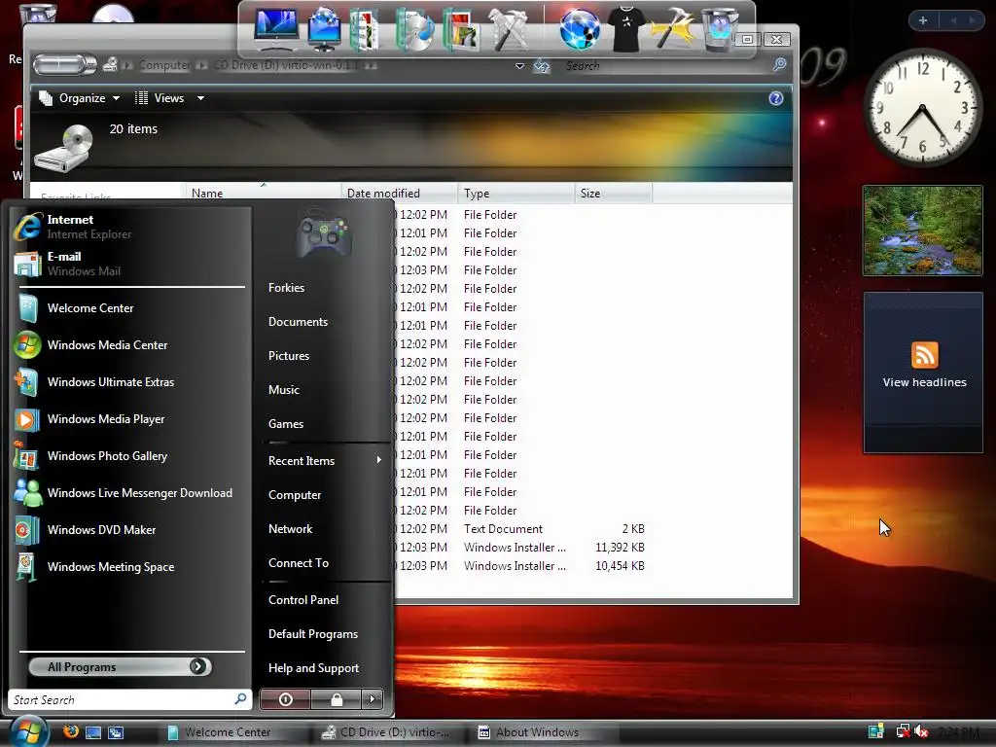Image resolution: width=996 pixels, height=747 pixels.
Task: Open Documents from the Start menu
Action: click(298, 322)
